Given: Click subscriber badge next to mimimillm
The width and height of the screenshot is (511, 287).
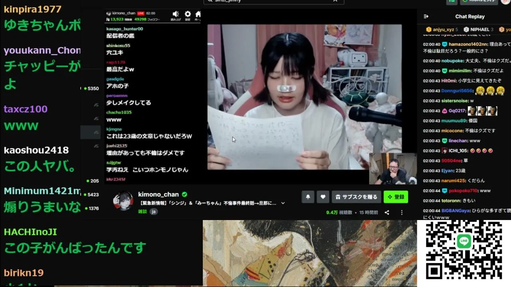Looking at the screenshot, I should click(x=444, y=71).
